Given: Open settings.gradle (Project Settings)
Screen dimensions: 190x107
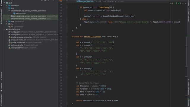Looking at the screenshot, I should (x=23, y=45).
